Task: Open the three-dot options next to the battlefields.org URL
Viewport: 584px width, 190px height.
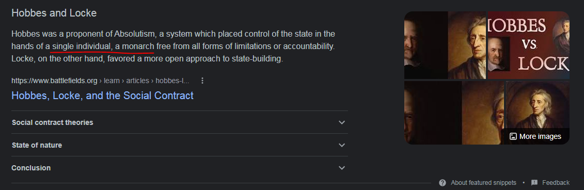Action: [202, 81]
